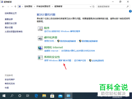Click the window title bar icon
Screen dimensions: 132x99
(2, 2)
